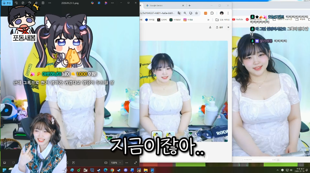310x173 pixels.
Task: Expand hidden bookmarks chevron
Action: (208, 20)
